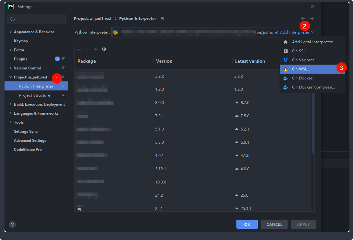Click the Project: ai_peft_wsl breadcrumb
Viewport: 353px width, 240px height.
(x=93, y=19)
